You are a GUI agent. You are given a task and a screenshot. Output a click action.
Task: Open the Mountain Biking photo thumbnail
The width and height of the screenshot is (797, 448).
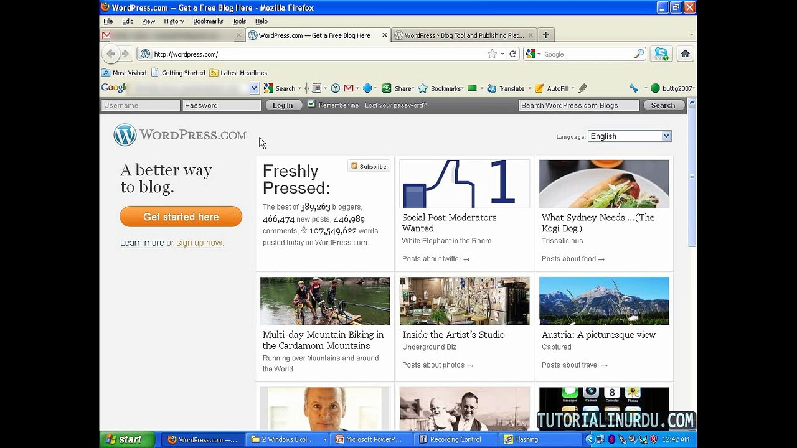tap(325, 301)
